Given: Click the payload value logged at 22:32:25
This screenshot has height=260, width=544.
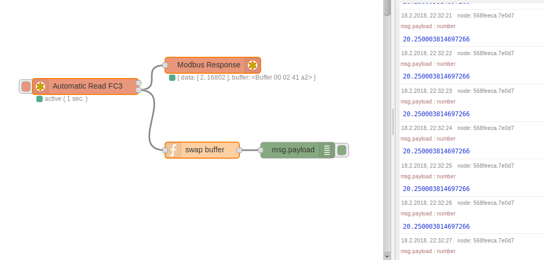Looking at the screenshot, I should 436,189.
